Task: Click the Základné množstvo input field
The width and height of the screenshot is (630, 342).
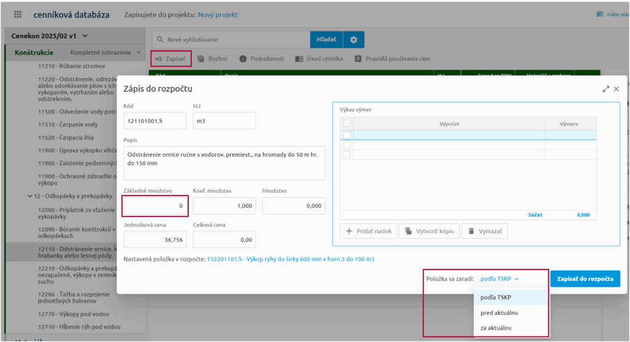Action: 155,206
